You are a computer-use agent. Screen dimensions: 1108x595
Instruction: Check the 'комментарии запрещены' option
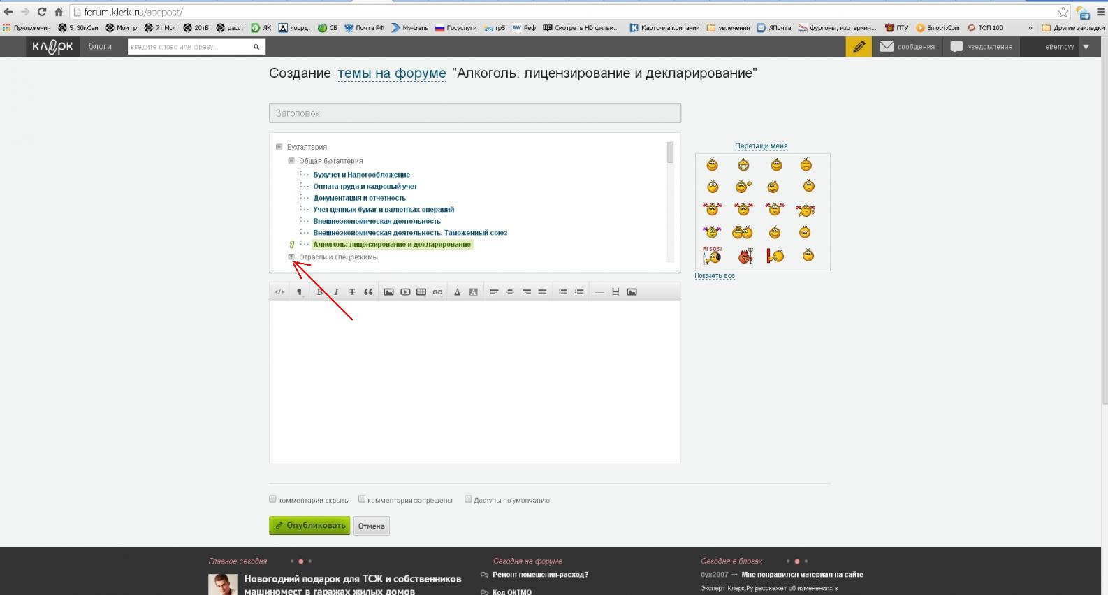coord(362,499)
